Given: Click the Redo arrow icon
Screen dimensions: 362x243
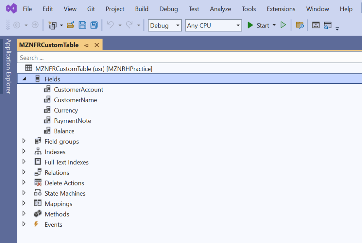Looking at the screenshot, I should pyautogui.click(x=129, y=25).
